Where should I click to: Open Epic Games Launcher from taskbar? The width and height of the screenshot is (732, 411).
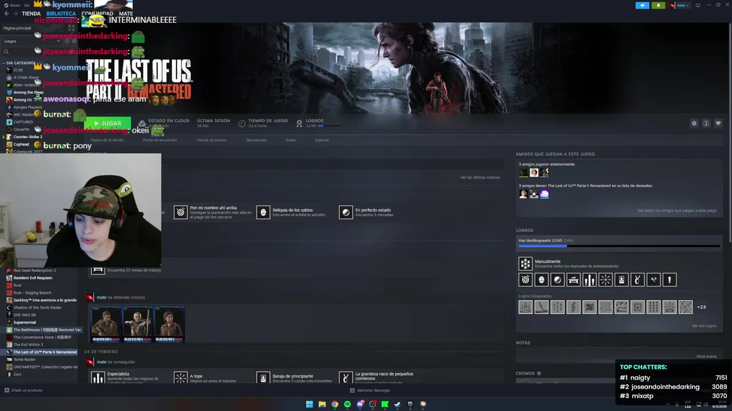tap(410, 404)
